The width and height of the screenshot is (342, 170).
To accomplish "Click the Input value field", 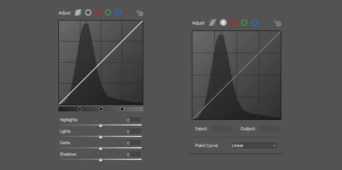I will tap(221, 129).
